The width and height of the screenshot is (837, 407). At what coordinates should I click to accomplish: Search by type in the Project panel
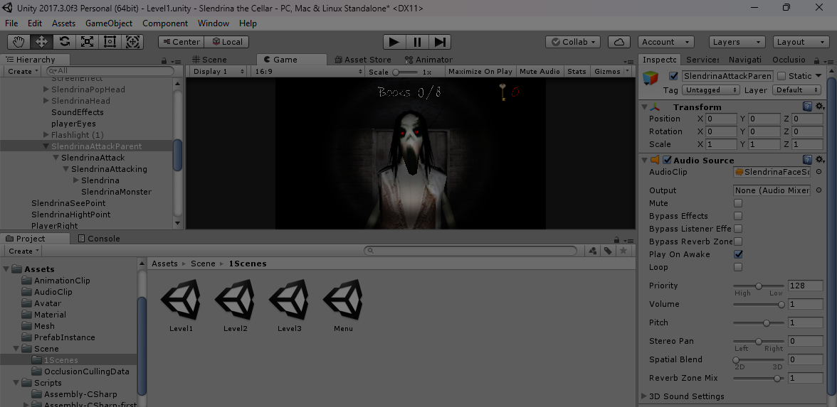592,251
